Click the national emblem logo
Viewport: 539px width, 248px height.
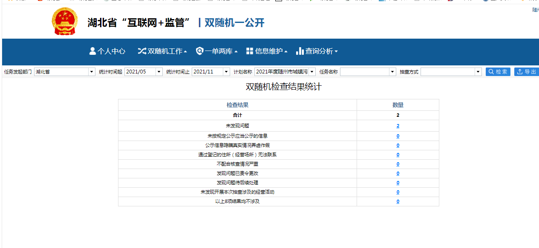(x=64, y=21)
